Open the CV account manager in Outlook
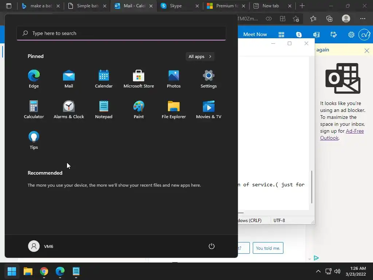 click(364, 35)
